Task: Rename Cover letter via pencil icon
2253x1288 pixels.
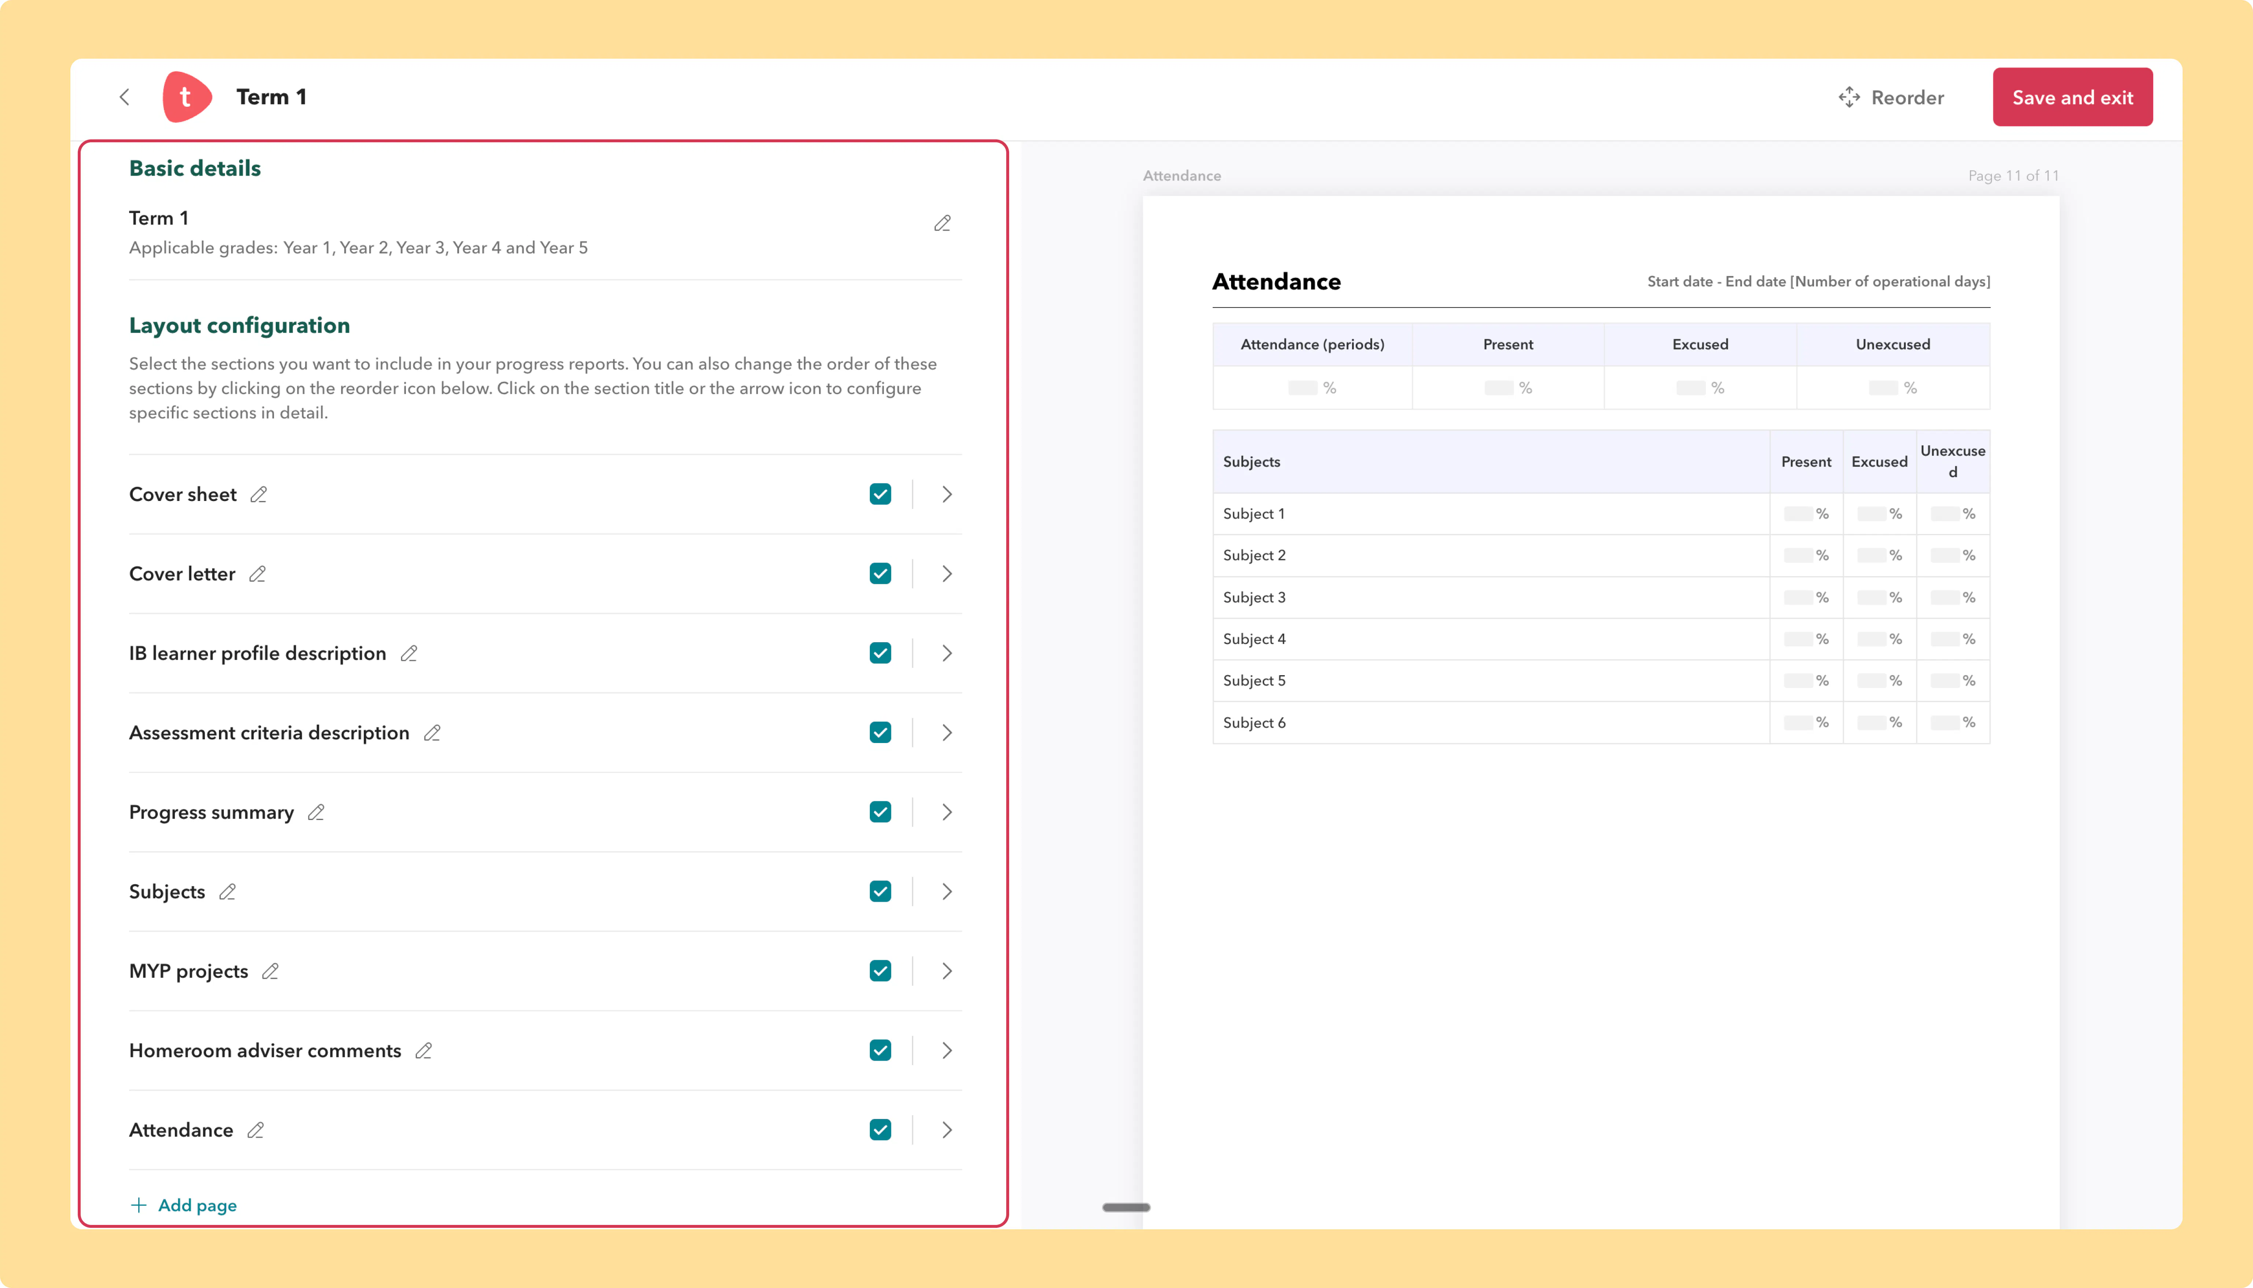Action: (x=257, y=574)
